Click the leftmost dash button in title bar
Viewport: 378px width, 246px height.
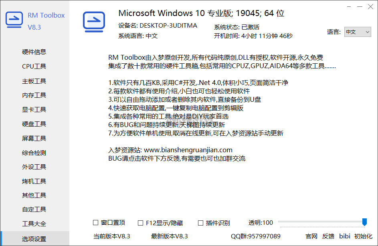pos(349,7)
